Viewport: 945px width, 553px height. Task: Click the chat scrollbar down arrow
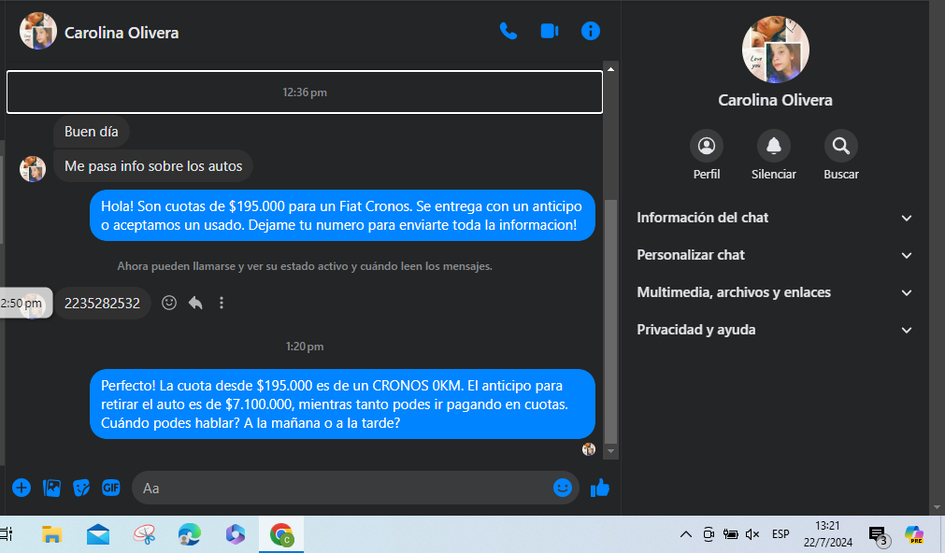coord(610,450)
